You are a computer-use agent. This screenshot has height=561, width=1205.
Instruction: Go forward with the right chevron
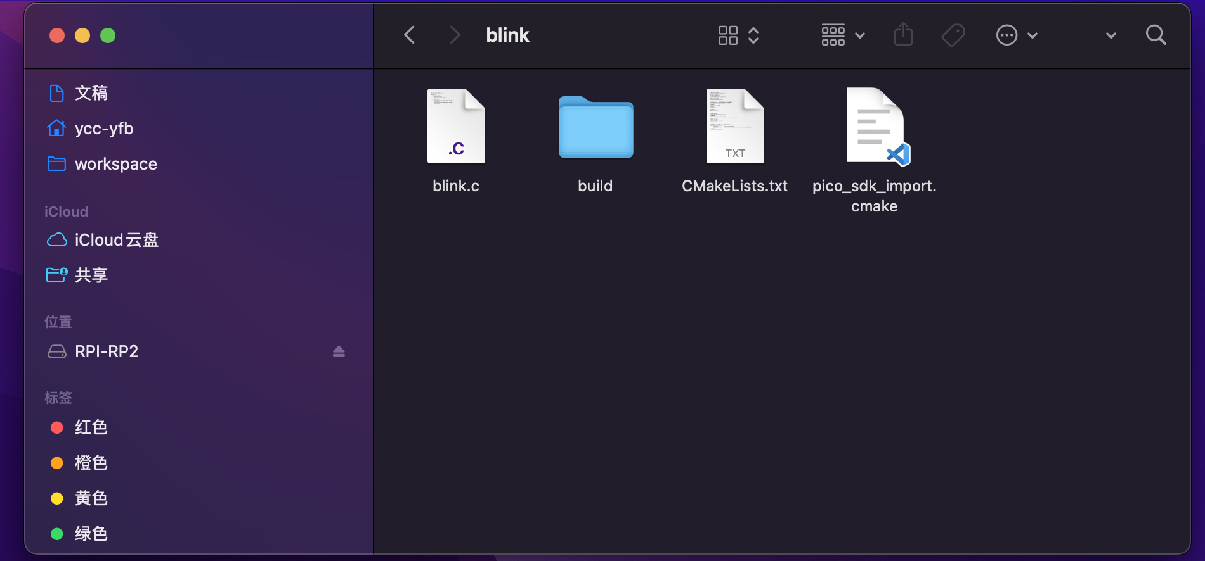tap(455, 35)
